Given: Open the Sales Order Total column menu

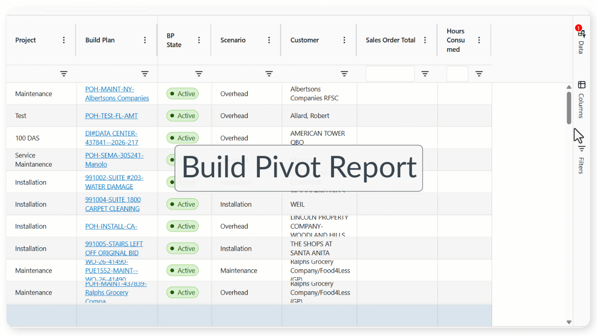Looking at the screenshot, I should [425, 40].
